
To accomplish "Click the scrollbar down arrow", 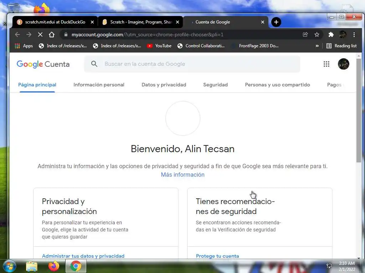I will point(359,257).
